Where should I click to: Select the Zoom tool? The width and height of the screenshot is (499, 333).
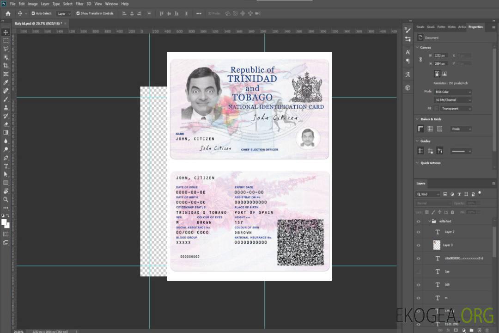6,199
